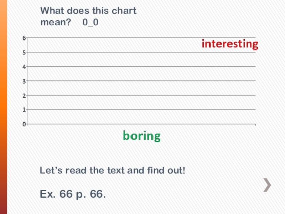Screen dimensions: 285x214
Task: Click the y-axis label 5
Action: (24, 52)
